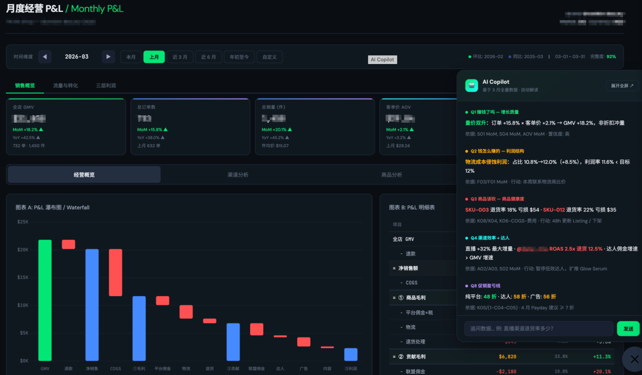This screenshot has height=375, width=642.
Task: Focus the Copilot follow-up question input field
Action: (538, 329)
